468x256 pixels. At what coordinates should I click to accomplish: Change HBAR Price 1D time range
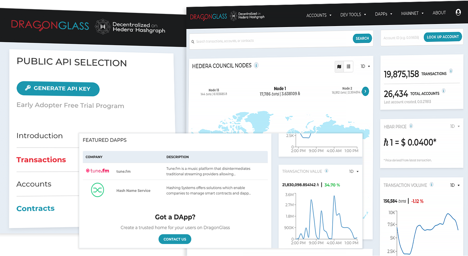coord(455,126)
